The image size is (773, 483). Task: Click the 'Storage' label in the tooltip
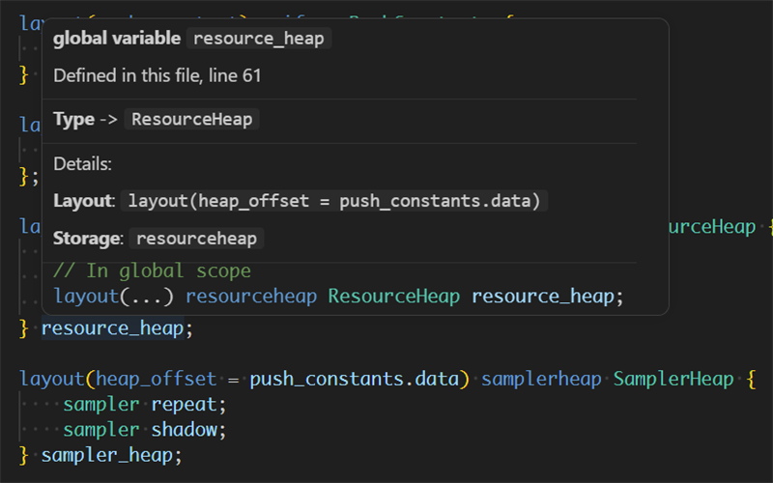click(87, 239)
